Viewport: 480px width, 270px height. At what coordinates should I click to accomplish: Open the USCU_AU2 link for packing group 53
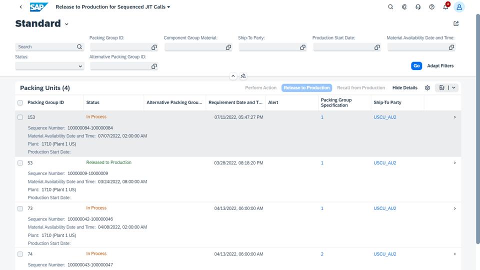point(384,163)
